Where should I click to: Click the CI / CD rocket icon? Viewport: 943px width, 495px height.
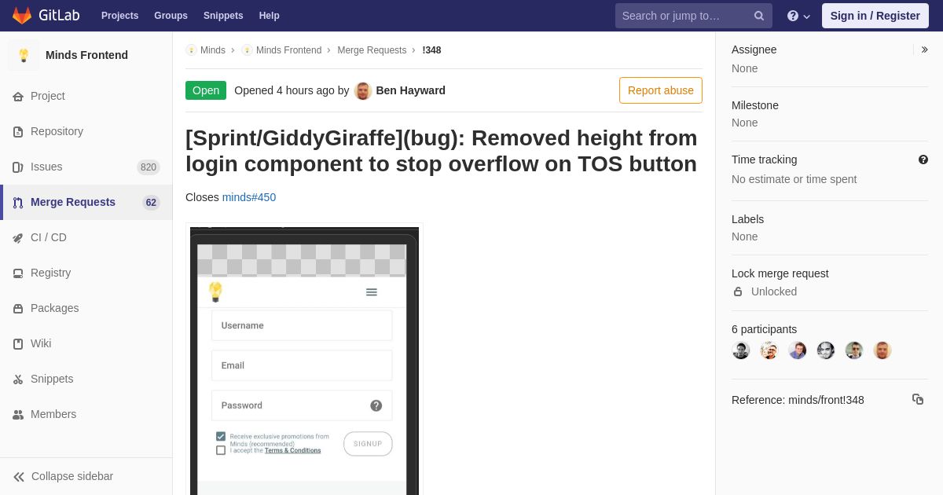click(18, 238)
